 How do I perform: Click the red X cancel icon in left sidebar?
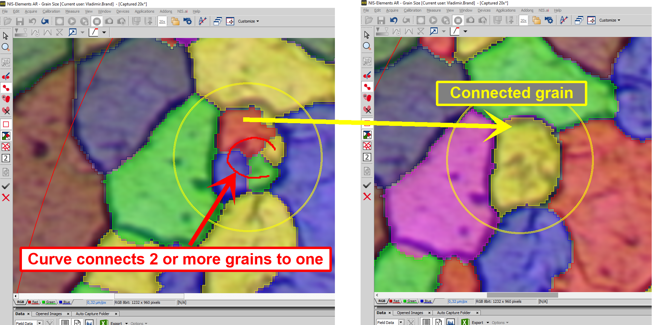[x=6, y=197]
